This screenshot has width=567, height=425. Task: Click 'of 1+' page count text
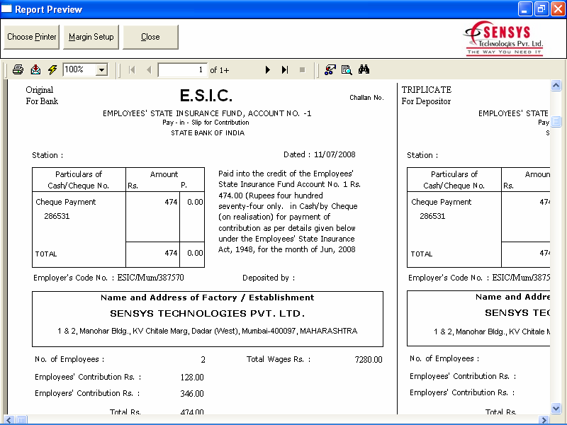coord(220,70)
